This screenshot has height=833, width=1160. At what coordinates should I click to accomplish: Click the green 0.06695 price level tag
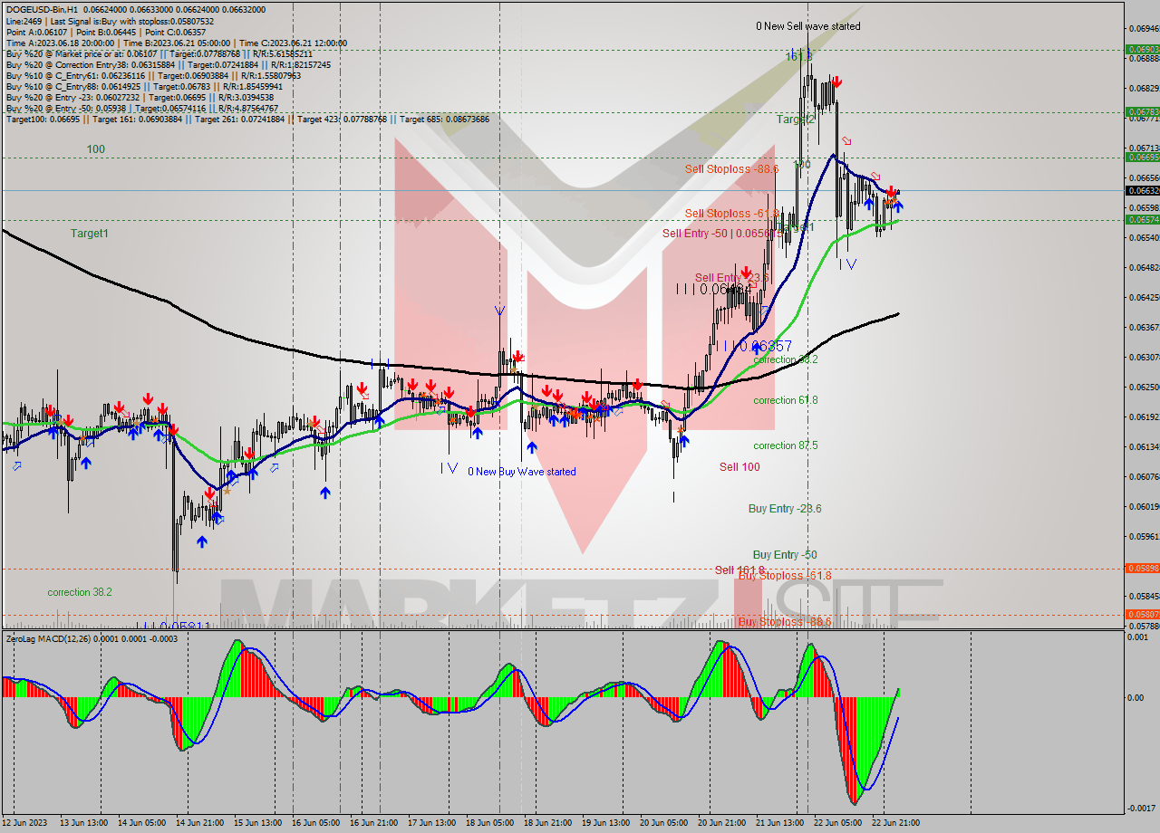[1142, 158]
